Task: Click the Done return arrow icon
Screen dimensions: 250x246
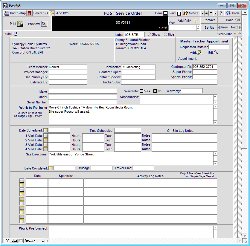Action: click(x=237, y=20)
